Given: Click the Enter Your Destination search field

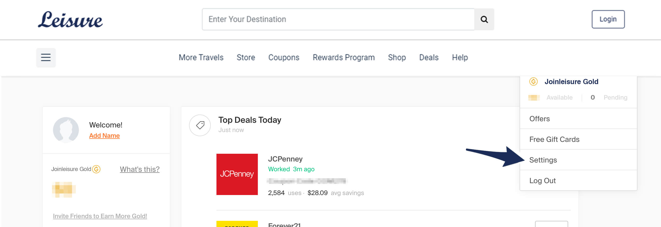Looking at the screenshot, I should [x=338, y=19].
